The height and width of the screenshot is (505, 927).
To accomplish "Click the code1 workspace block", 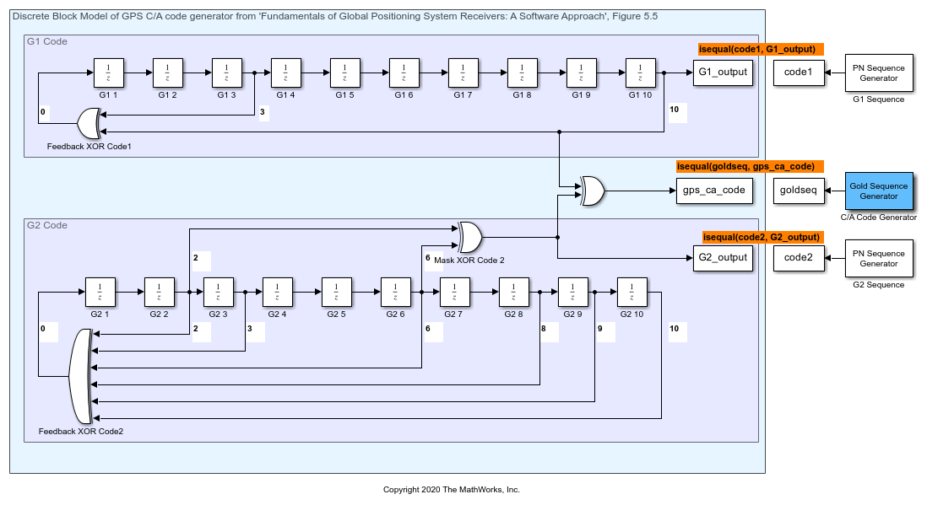I will (x=798, y=73).
